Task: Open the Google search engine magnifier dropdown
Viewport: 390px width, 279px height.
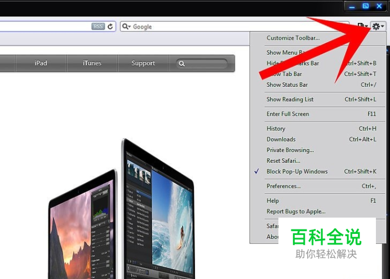Action: click(126, 26)
